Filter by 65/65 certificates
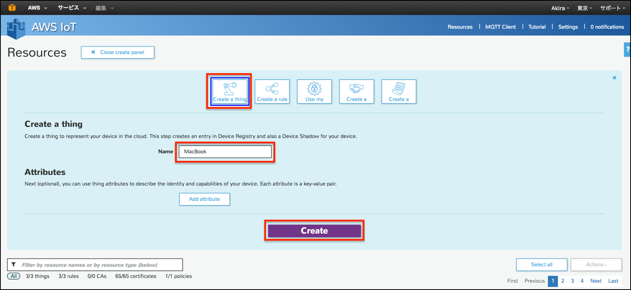Viewport: 631px width, 290px height. pyautogui.click(x=136, y=276)
